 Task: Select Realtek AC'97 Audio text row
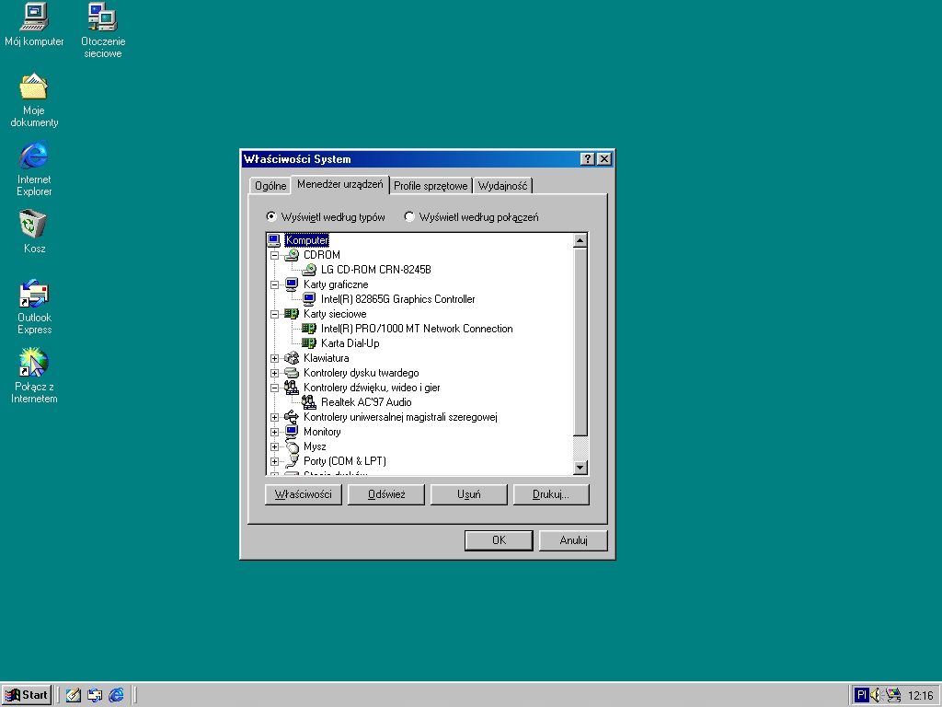point(366,402)
